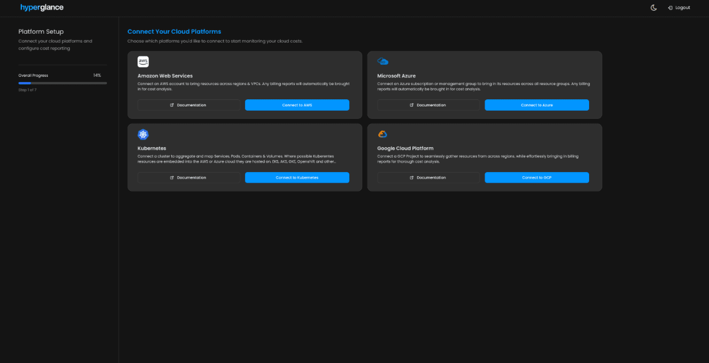
Task: Click the Logout icon
Action: pos(670,8)
